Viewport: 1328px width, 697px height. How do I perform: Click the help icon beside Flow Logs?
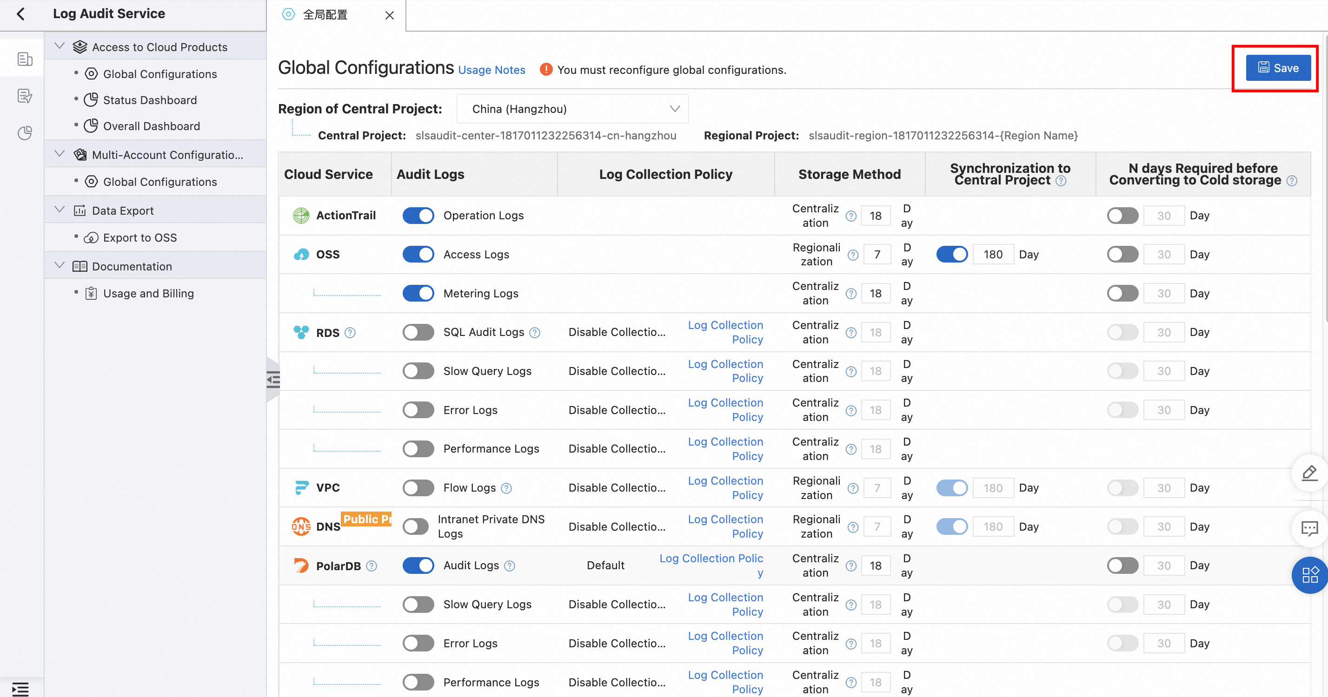pos(507,488)
